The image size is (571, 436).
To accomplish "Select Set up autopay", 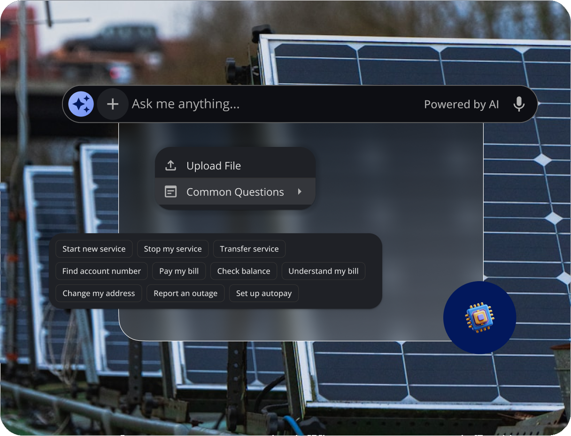I will [264, 293].
